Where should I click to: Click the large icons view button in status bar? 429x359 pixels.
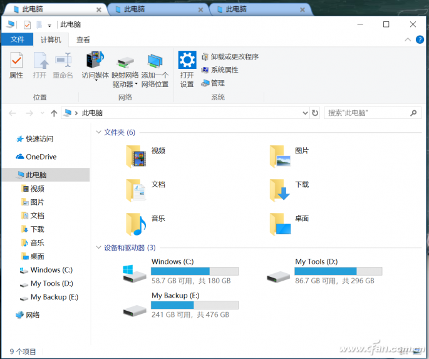pyautogui.click(x=418, y=352)
